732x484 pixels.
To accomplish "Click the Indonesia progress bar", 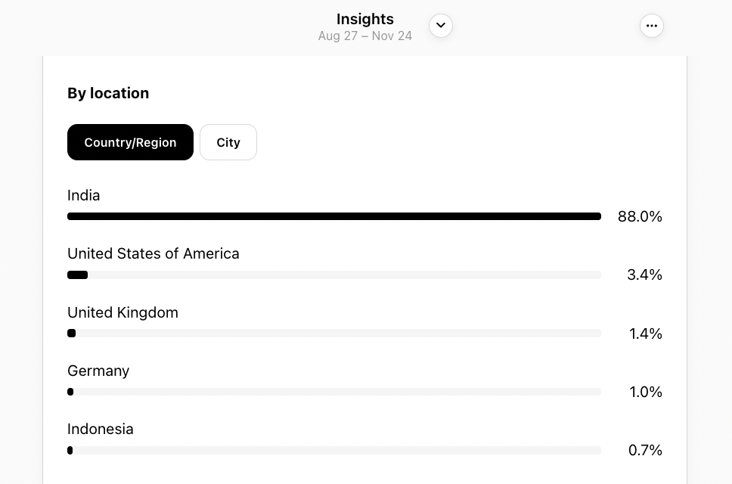I will click(333, 450).
